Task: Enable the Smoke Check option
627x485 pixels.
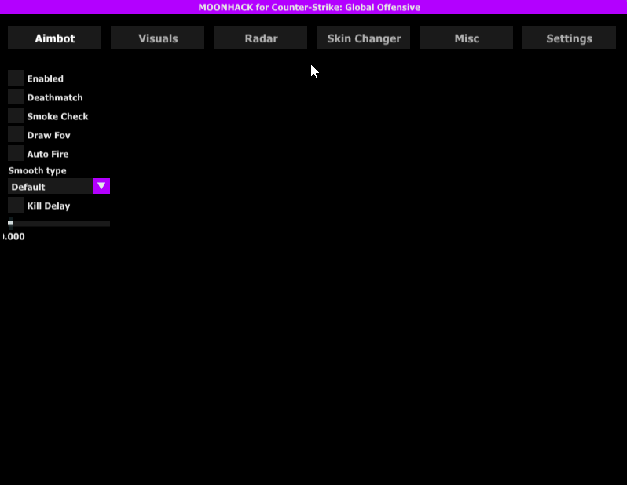Action: pos(16,115)
